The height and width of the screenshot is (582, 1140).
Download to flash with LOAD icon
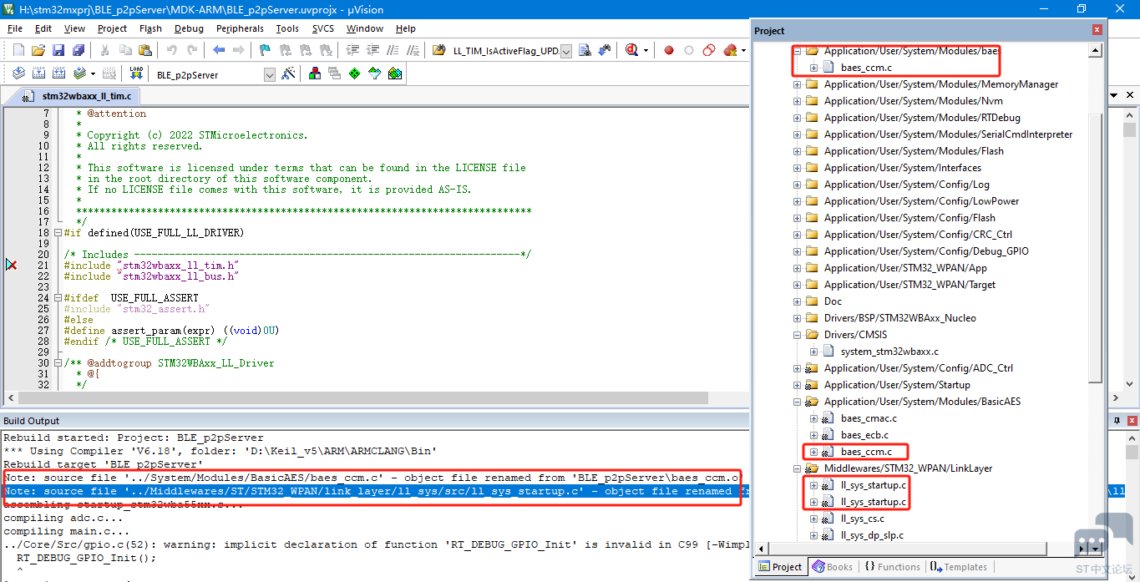pos(136,73)
